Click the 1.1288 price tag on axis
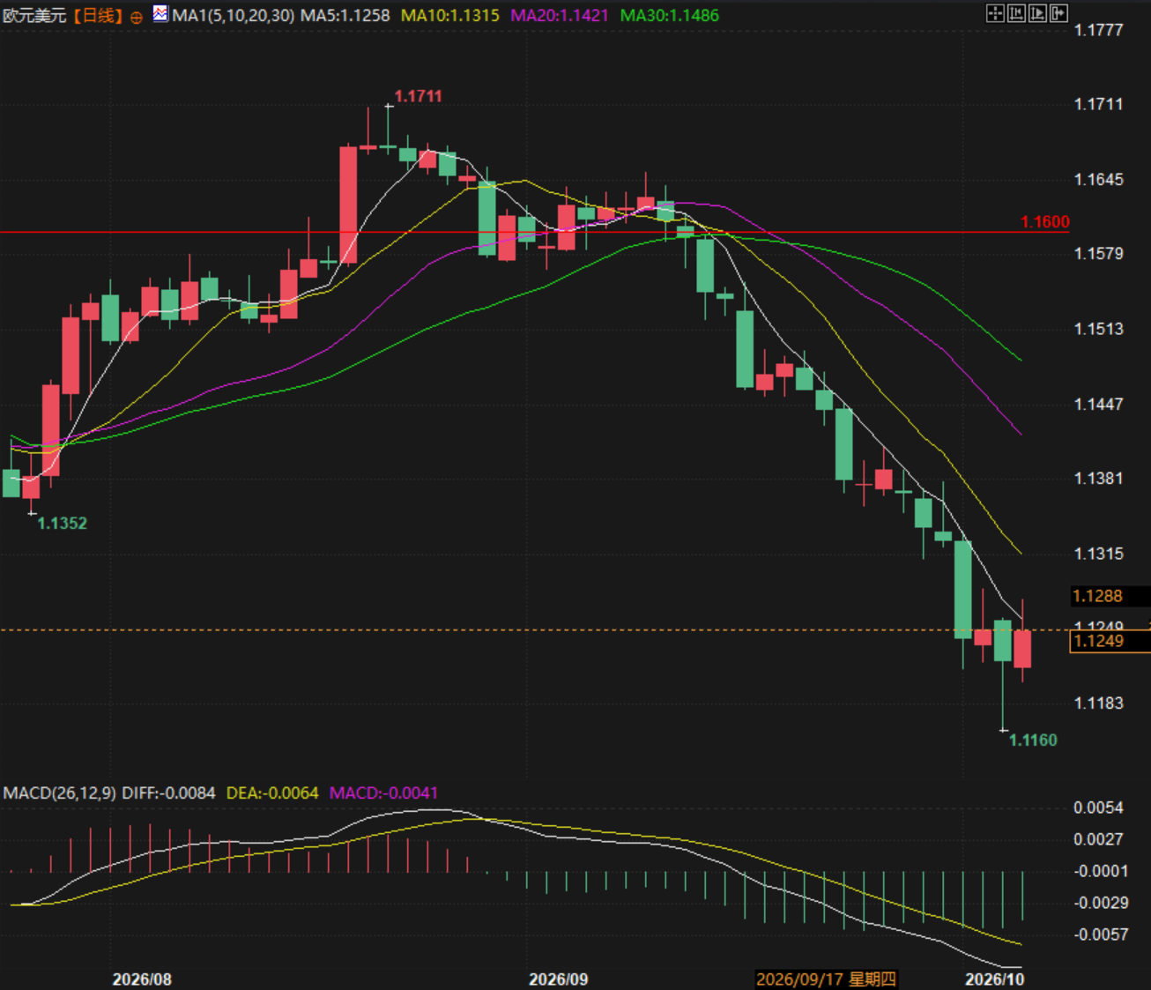Viewport: 1151px width, 990px height. [x=1110, y=596]
